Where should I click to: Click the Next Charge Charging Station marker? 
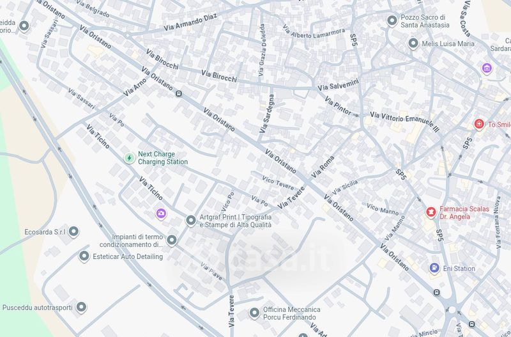click(130, 158)
